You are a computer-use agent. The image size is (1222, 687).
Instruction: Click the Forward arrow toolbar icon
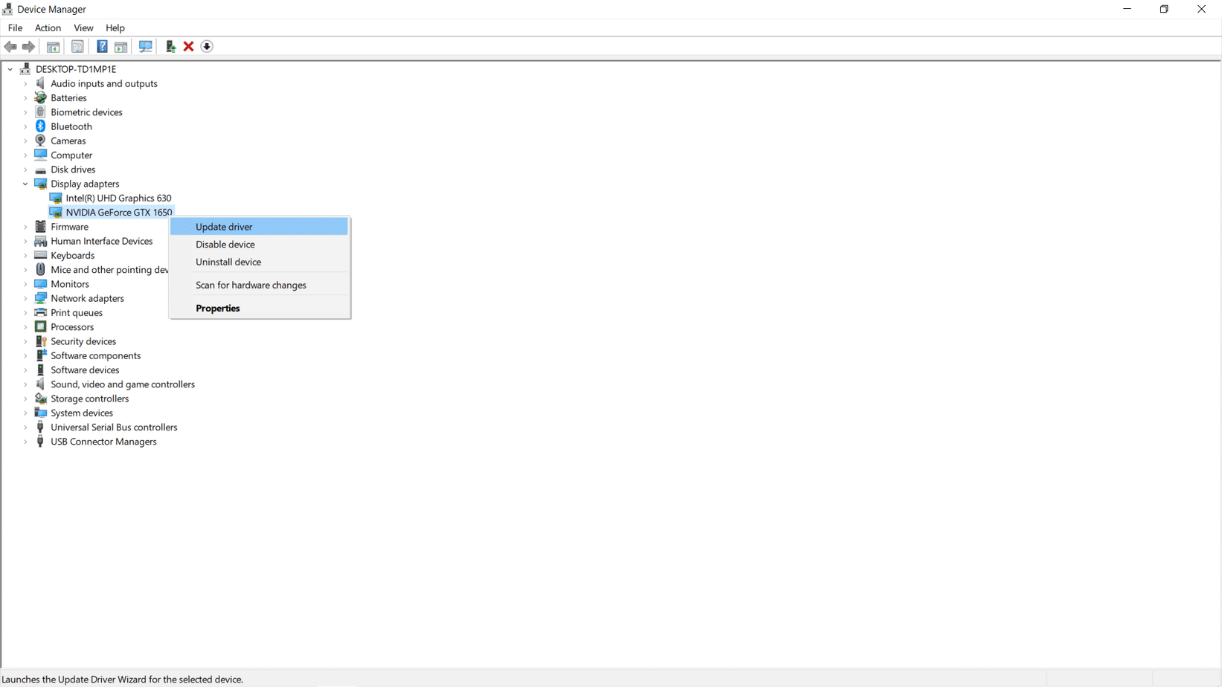(28, 47)
